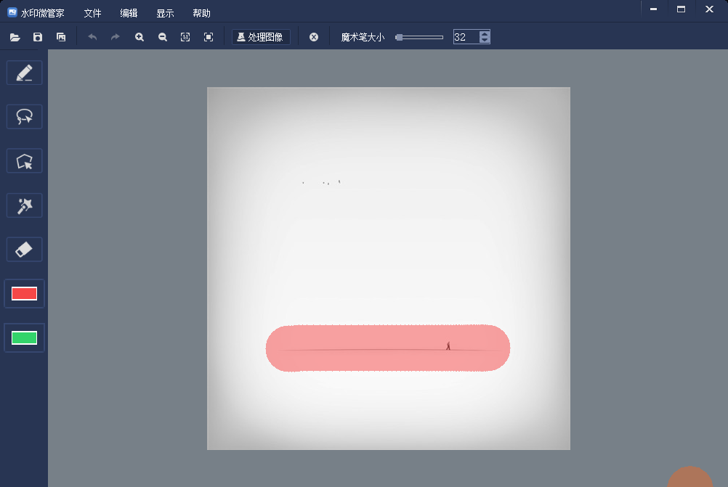Click the 处理图像 button

[x=261, y=37]
